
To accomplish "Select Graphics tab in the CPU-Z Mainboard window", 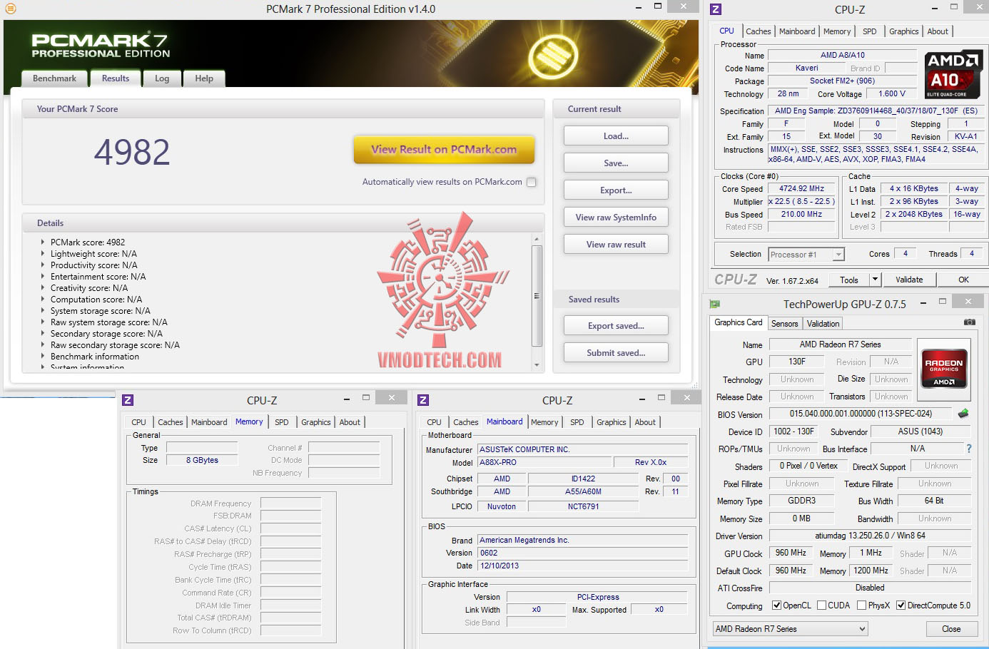I will click(x=612, y=422).
